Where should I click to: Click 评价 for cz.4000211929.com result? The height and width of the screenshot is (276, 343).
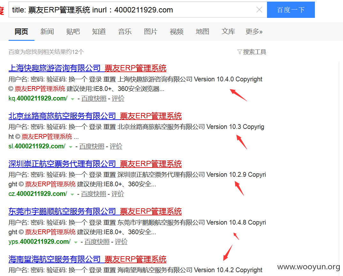pyautogui.click(x=118, y=194)
